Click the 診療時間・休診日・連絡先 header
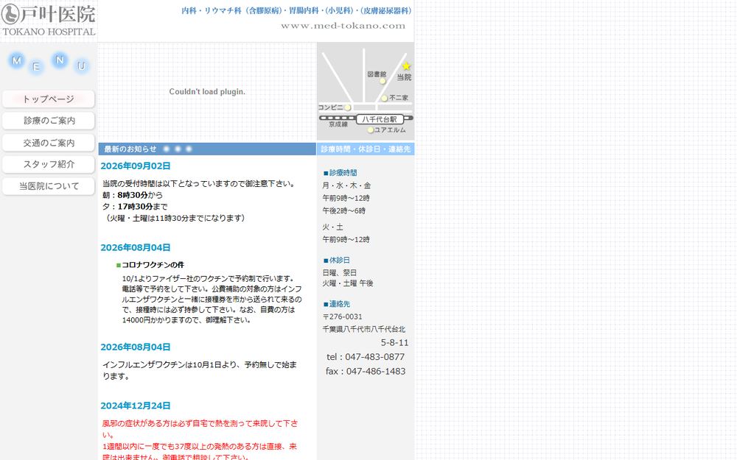This screenshot has height=460, width=737. 366,149
